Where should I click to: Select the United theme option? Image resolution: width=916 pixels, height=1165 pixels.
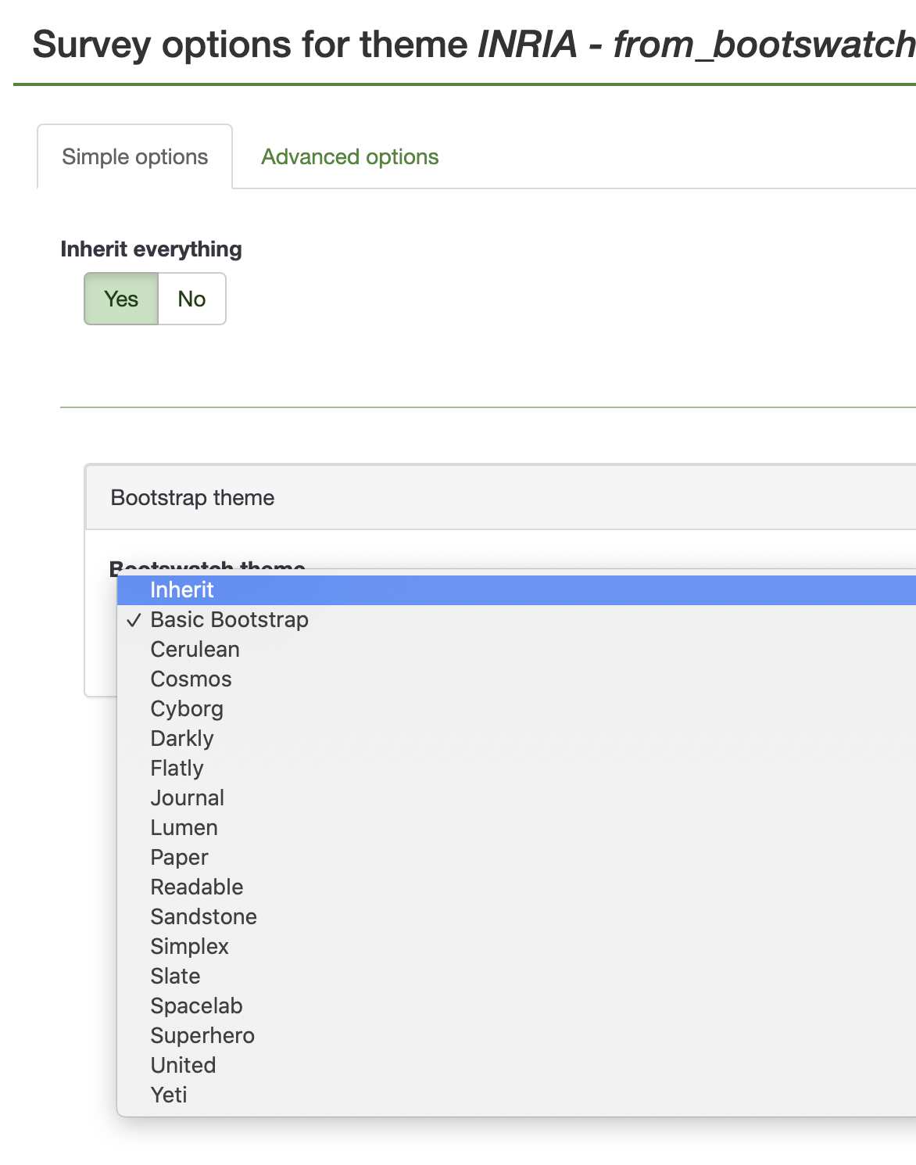point(183,1066)
